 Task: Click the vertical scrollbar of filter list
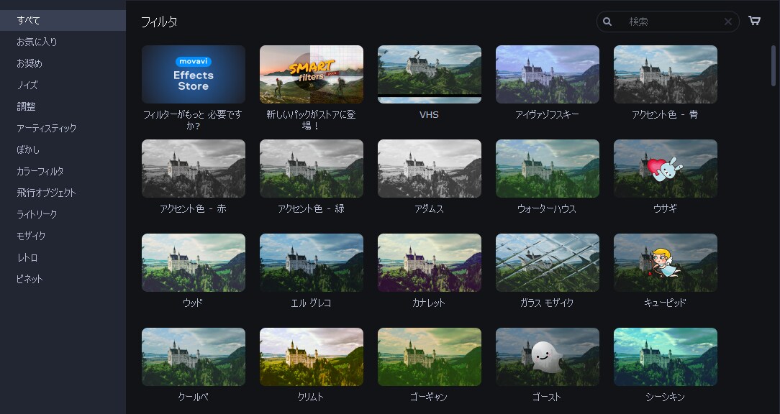(774, 65)
